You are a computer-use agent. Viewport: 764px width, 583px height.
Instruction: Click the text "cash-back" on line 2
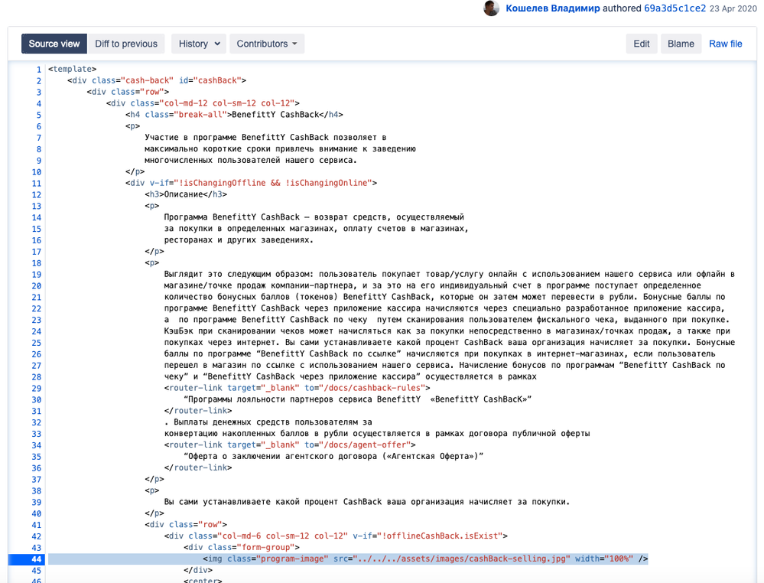pyautogui.click(x=147, y=80)
